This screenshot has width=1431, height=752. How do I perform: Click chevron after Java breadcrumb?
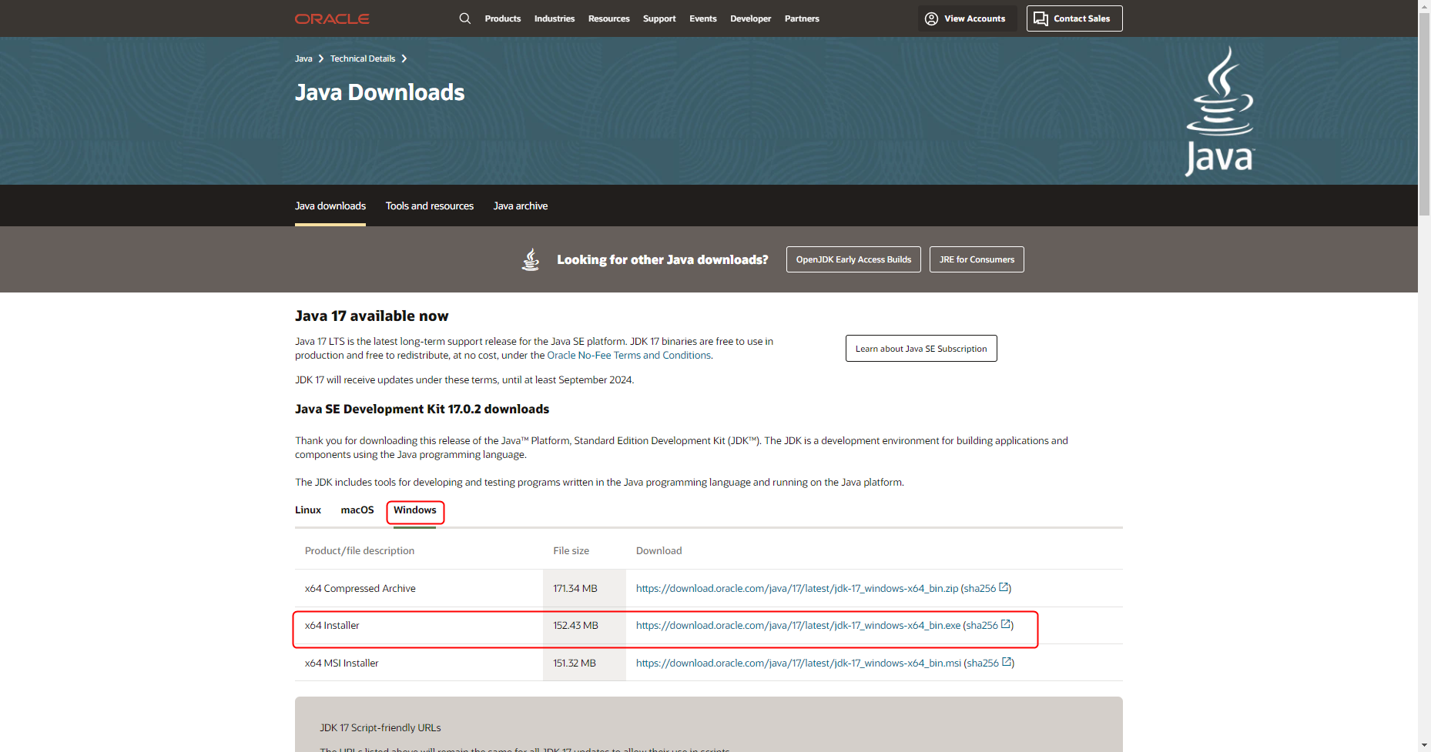click(321, 58)
